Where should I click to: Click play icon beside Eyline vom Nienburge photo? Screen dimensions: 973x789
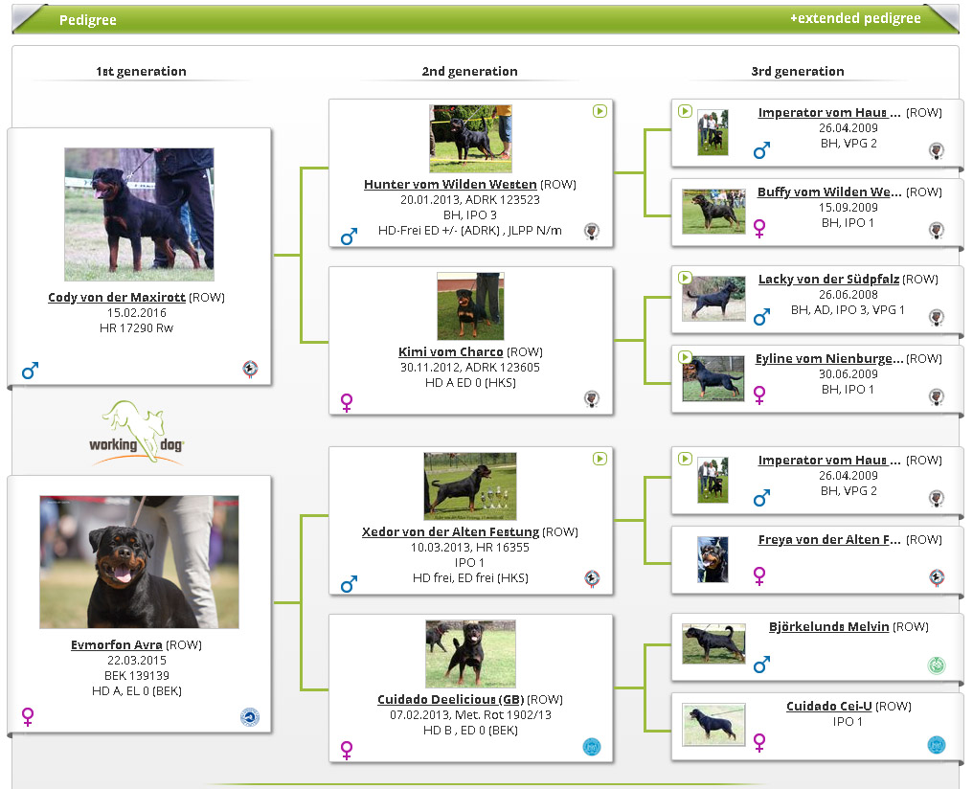685,357
